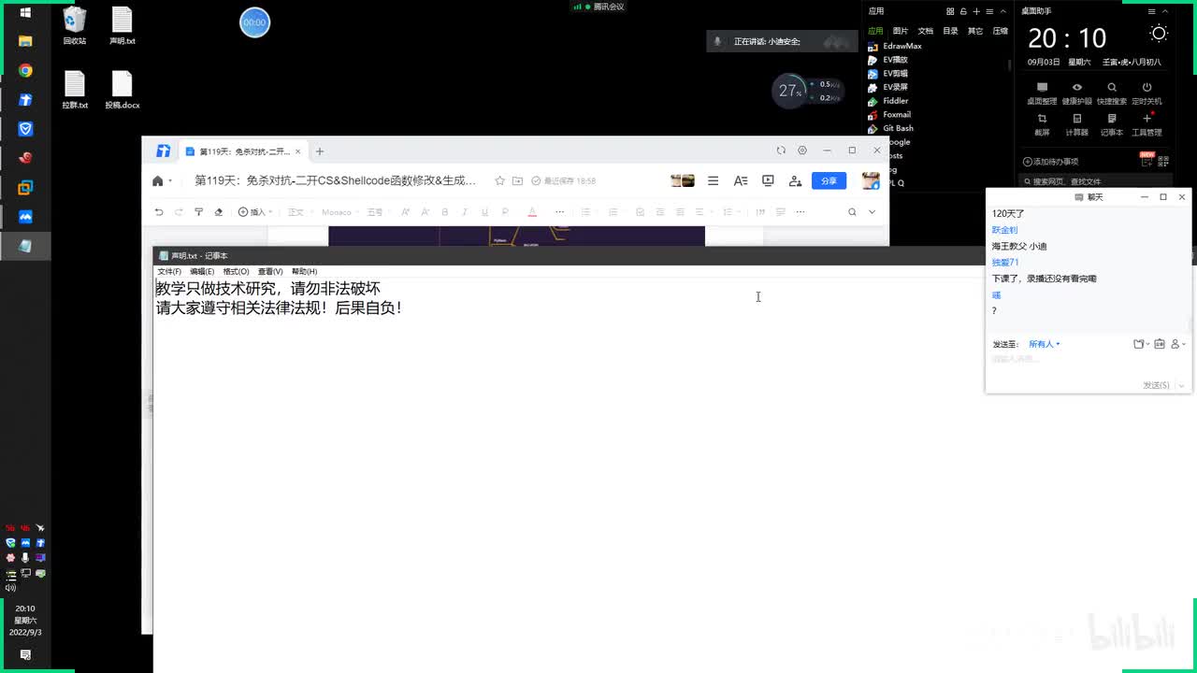Screen dimensions: 1197x673
Task: Collapse the 桌面助手 panel with chevron
Action: pos(1164,11)
